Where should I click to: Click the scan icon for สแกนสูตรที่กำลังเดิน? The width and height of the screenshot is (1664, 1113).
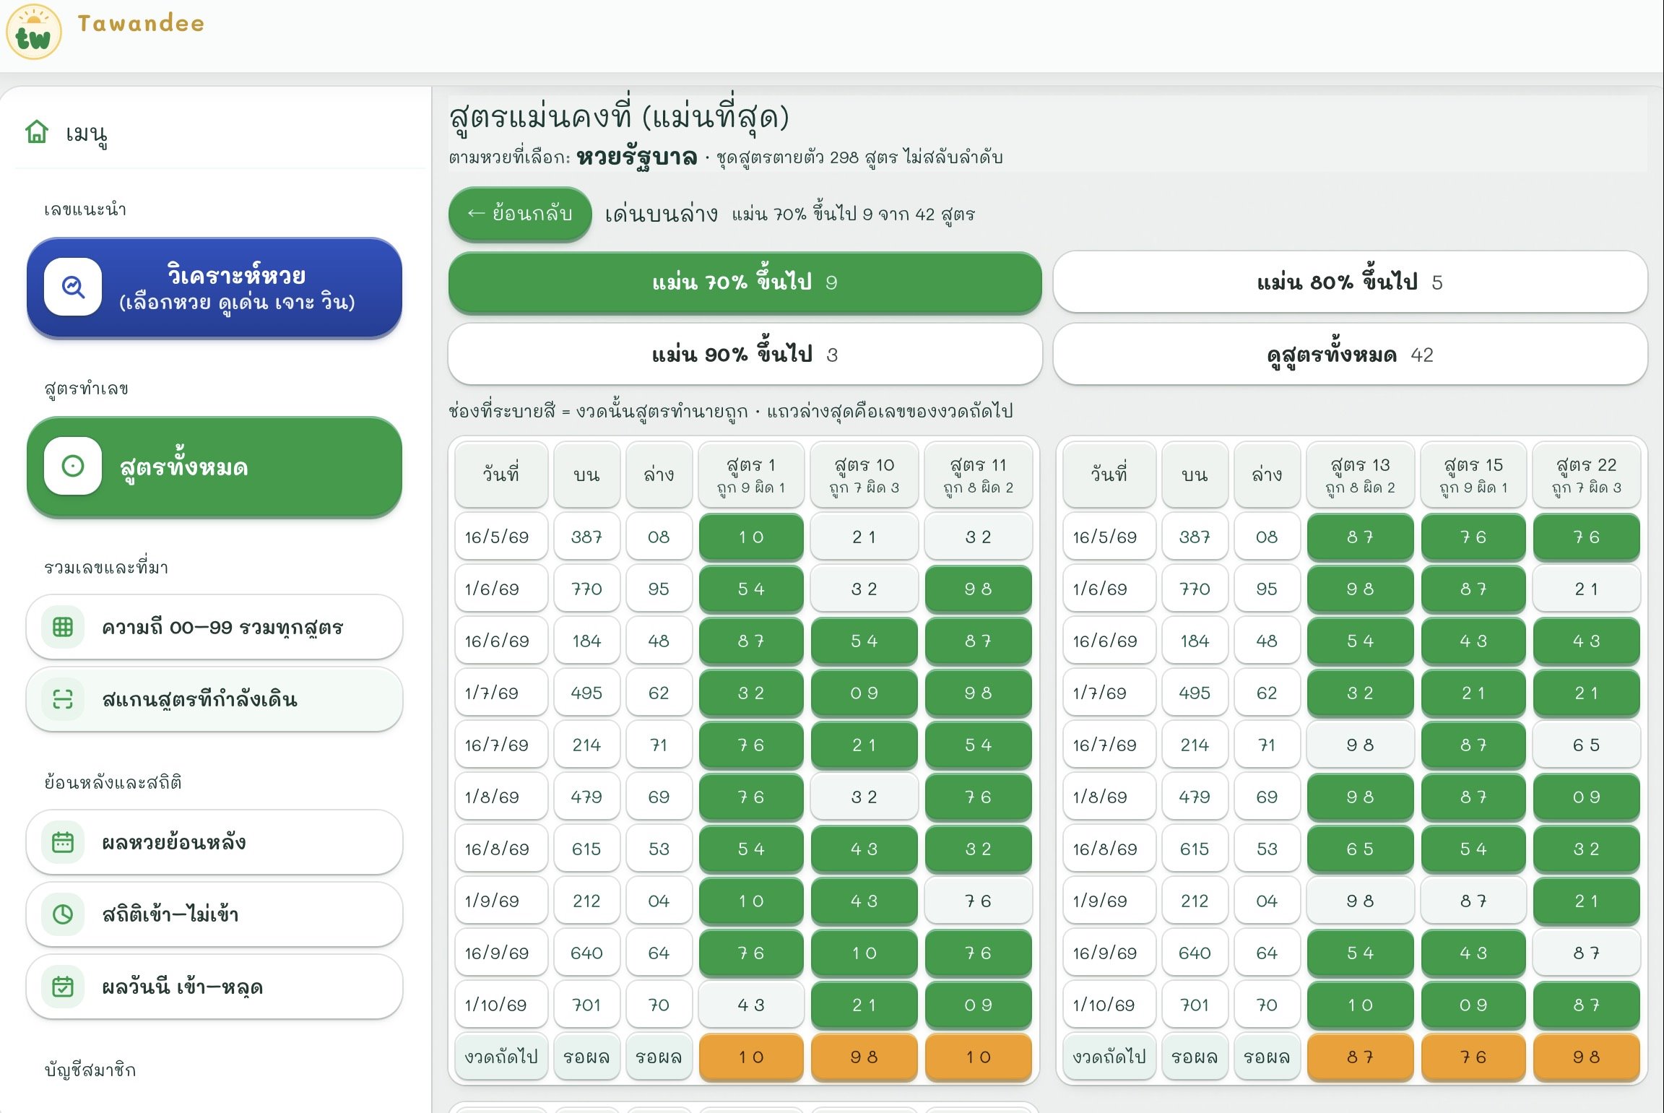click(x=63, y=699)
